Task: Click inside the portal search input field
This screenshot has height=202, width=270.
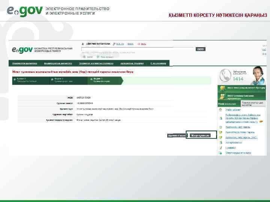Action: pyautogui.click(x=138, y=49)
